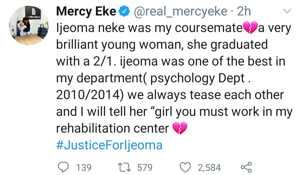Expand the tweet options chevron
302x175 pixels.
click(287, 11)
